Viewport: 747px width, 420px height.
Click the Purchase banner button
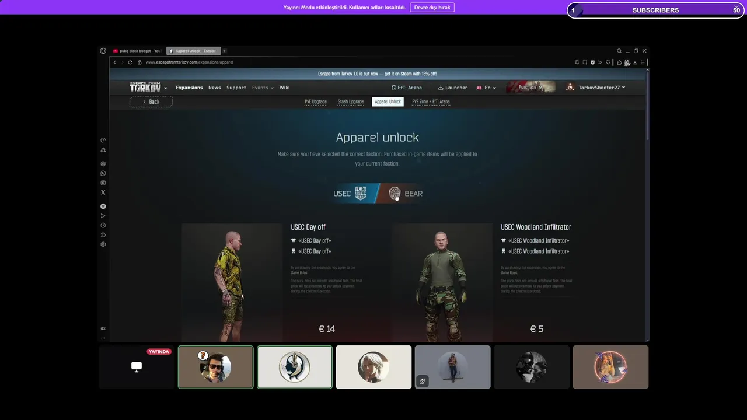point(530,87)
